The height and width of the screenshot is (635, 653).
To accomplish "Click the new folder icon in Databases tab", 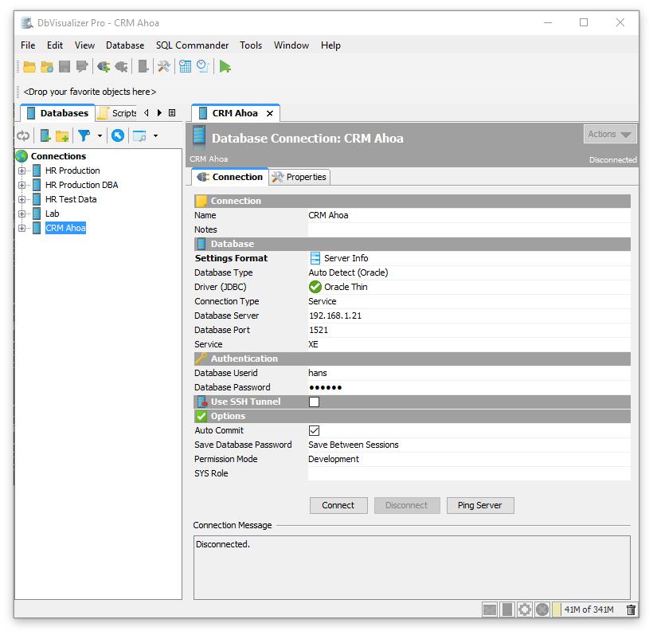I will [62, 136].
